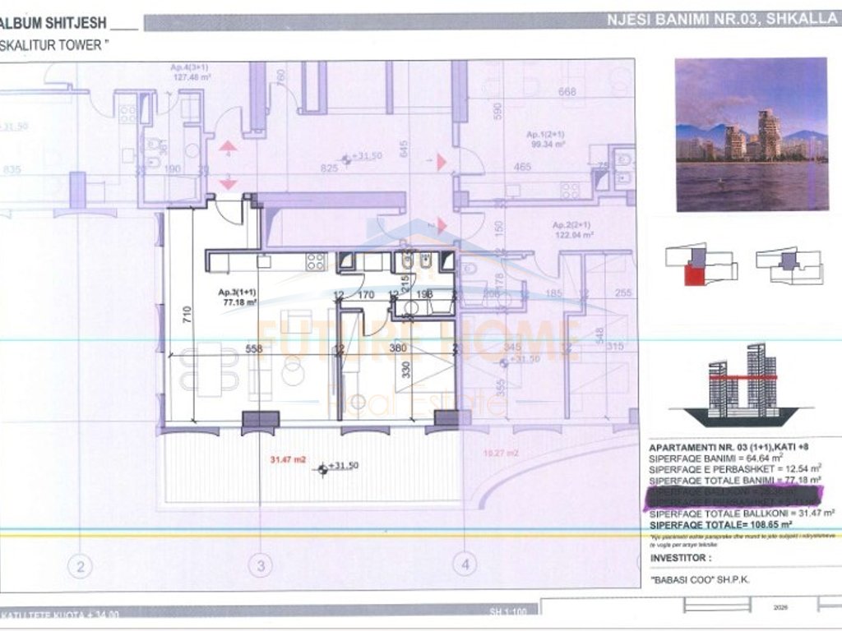
Task: Click the '170' hallway dimension text
Action: pos(365,295)
